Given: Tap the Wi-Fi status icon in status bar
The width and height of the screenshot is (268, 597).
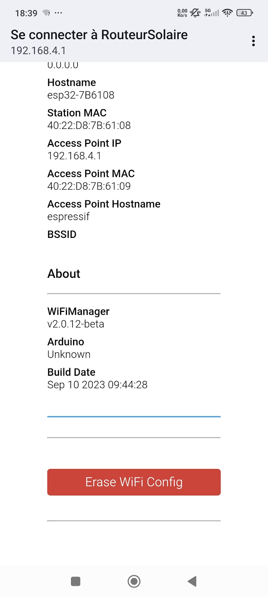Looking at the screenshot, I should click(227, 12).
